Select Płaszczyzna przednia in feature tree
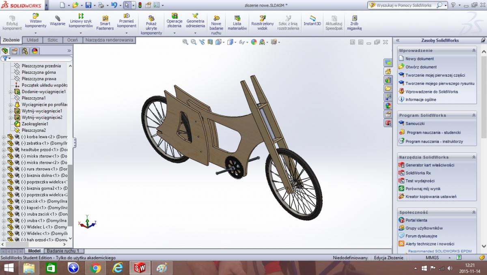Viewport: 487px width, 275px height. point(41,66)
